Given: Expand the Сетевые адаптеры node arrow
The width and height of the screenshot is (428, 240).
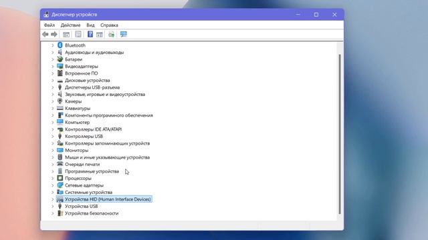Looking at the screenshot, I should pyautogui.click(x=53, y=185).
